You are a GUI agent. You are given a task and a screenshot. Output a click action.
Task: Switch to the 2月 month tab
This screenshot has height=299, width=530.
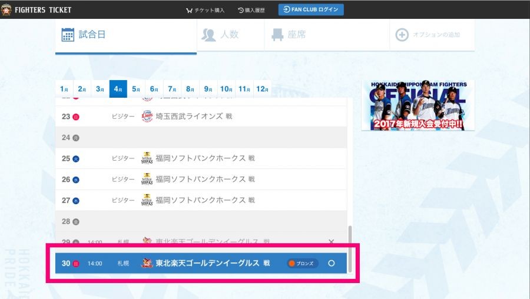pyautogui.click(x=82, y=89)
